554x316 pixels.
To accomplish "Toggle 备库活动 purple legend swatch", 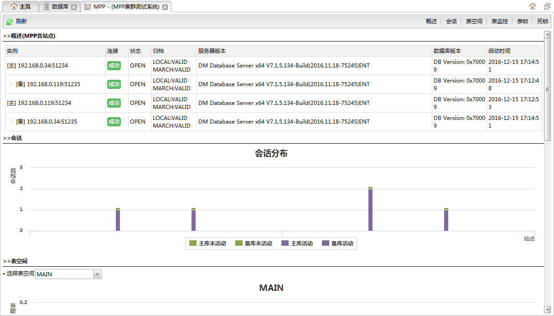I will coord(326,243).
